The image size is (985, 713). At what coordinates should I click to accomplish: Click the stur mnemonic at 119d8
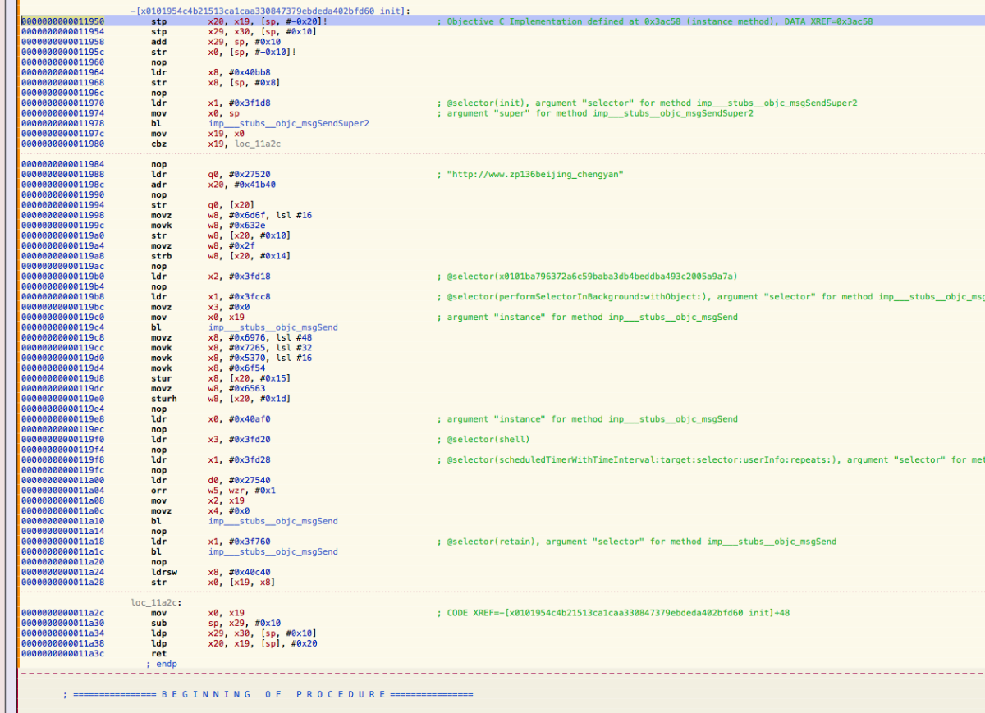click(x=162, y=378)
